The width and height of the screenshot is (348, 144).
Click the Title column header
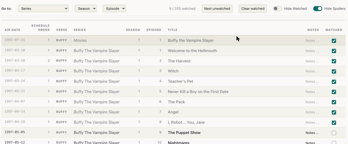173,30
